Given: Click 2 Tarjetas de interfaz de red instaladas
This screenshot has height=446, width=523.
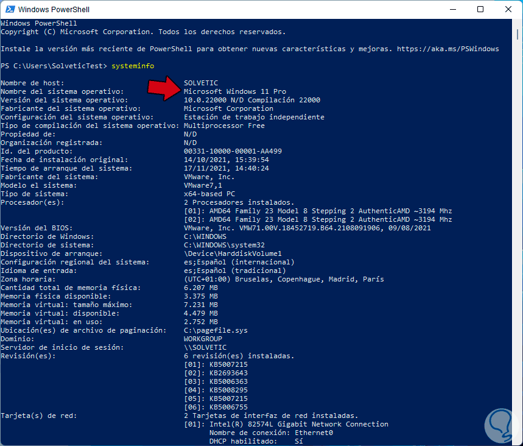Looking at the screenshot, I should click(271, 416).
